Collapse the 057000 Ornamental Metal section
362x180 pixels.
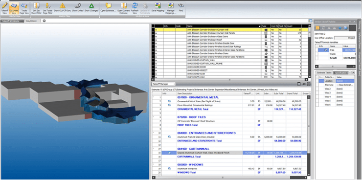coord(154,97)
